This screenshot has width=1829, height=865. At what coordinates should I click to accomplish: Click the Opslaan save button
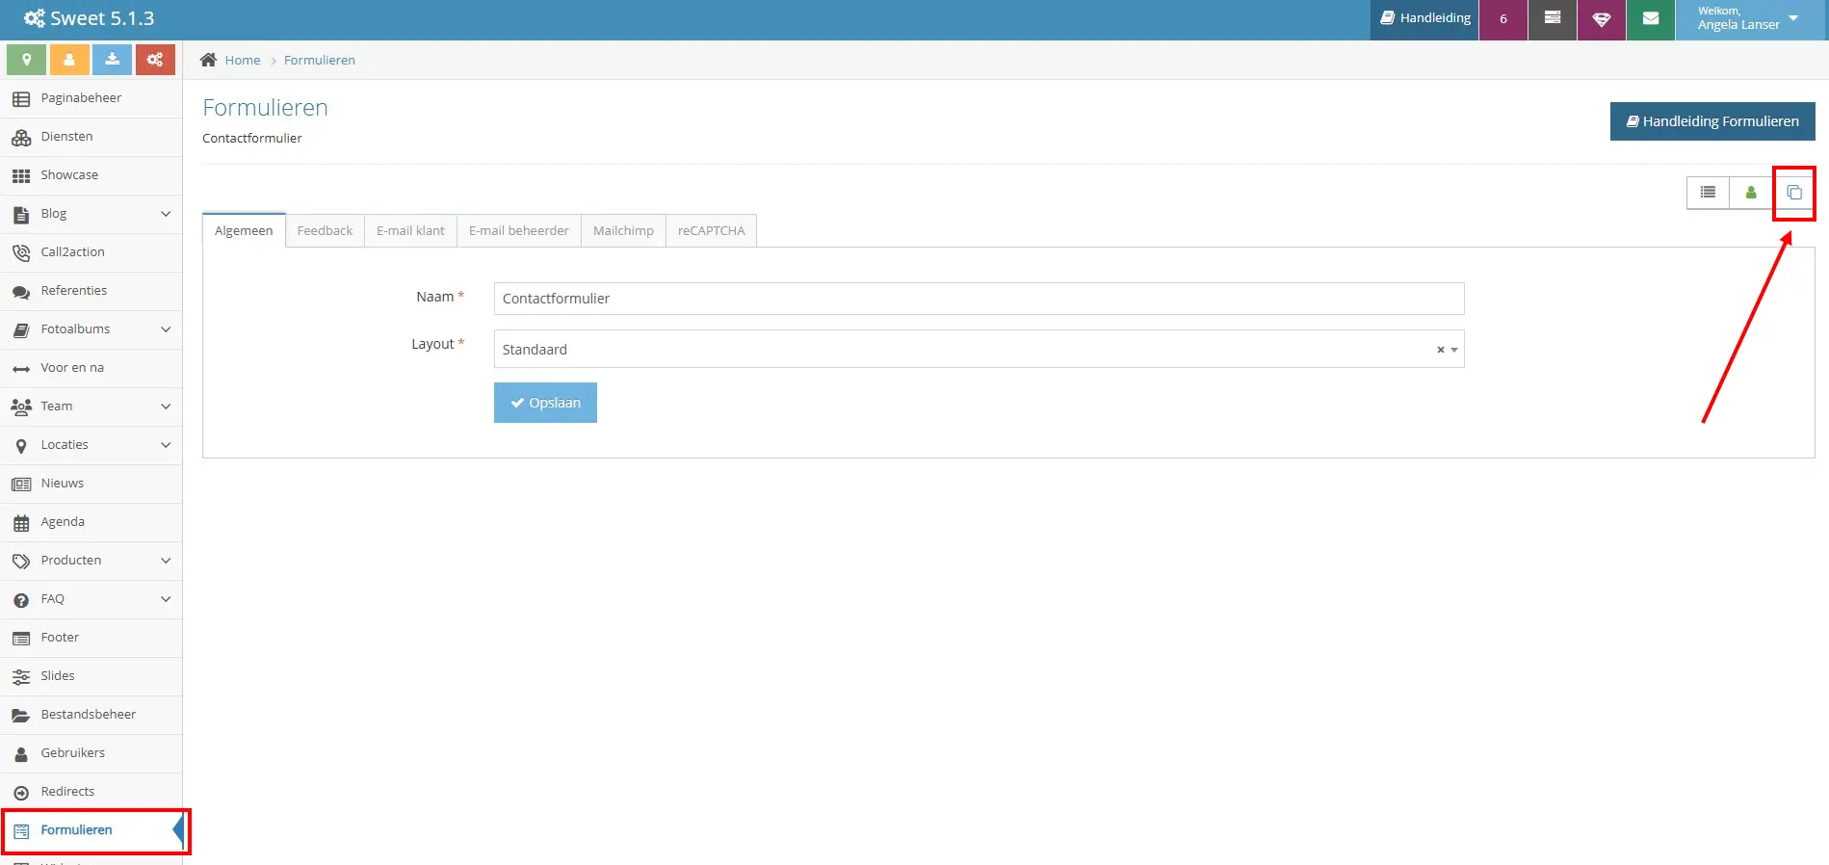(545, 403)
